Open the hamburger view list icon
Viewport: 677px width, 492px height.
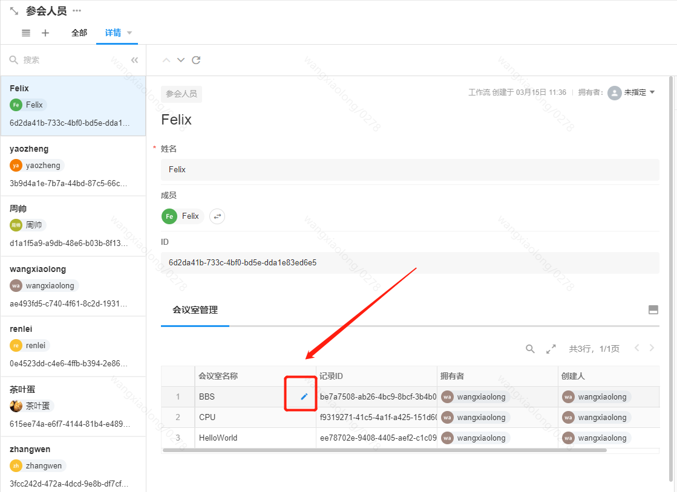click(26, 33)
